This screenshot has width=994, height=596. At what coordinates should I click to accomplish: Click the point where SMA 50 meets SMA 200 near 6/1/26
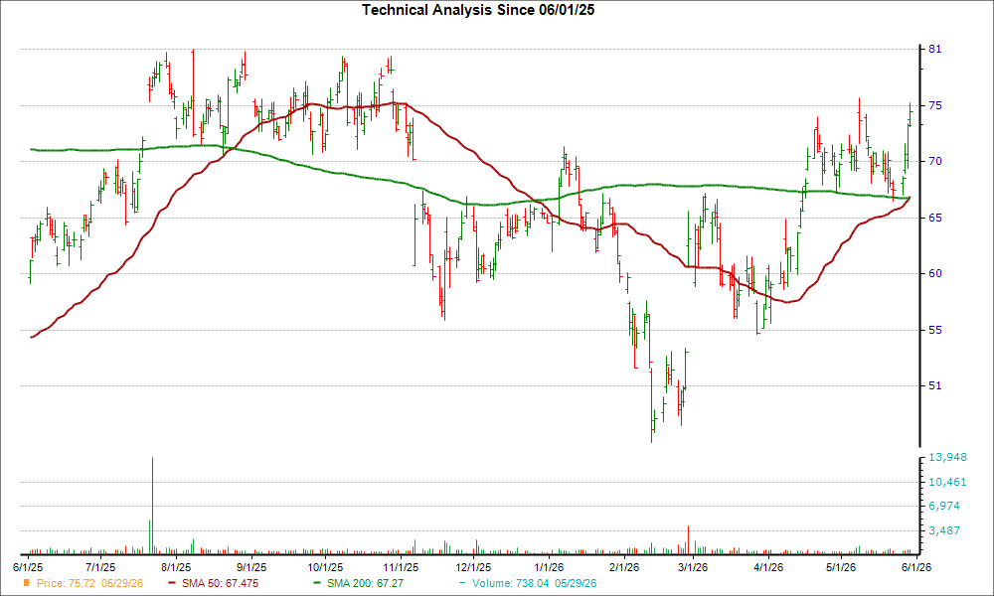point(910,198)
